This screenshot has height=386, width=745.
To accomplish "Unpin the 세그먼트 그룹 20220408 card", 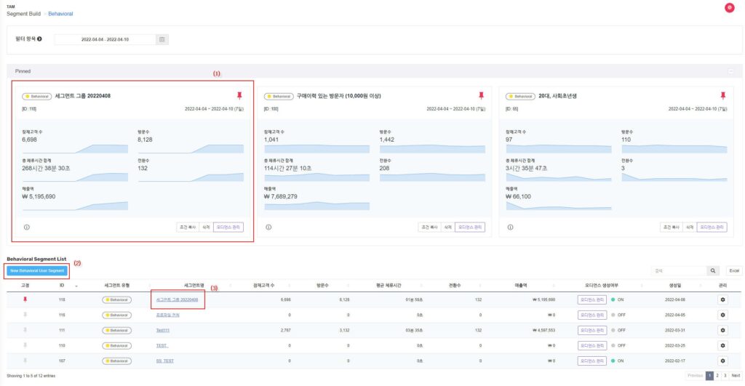I will tap(239, 95).
